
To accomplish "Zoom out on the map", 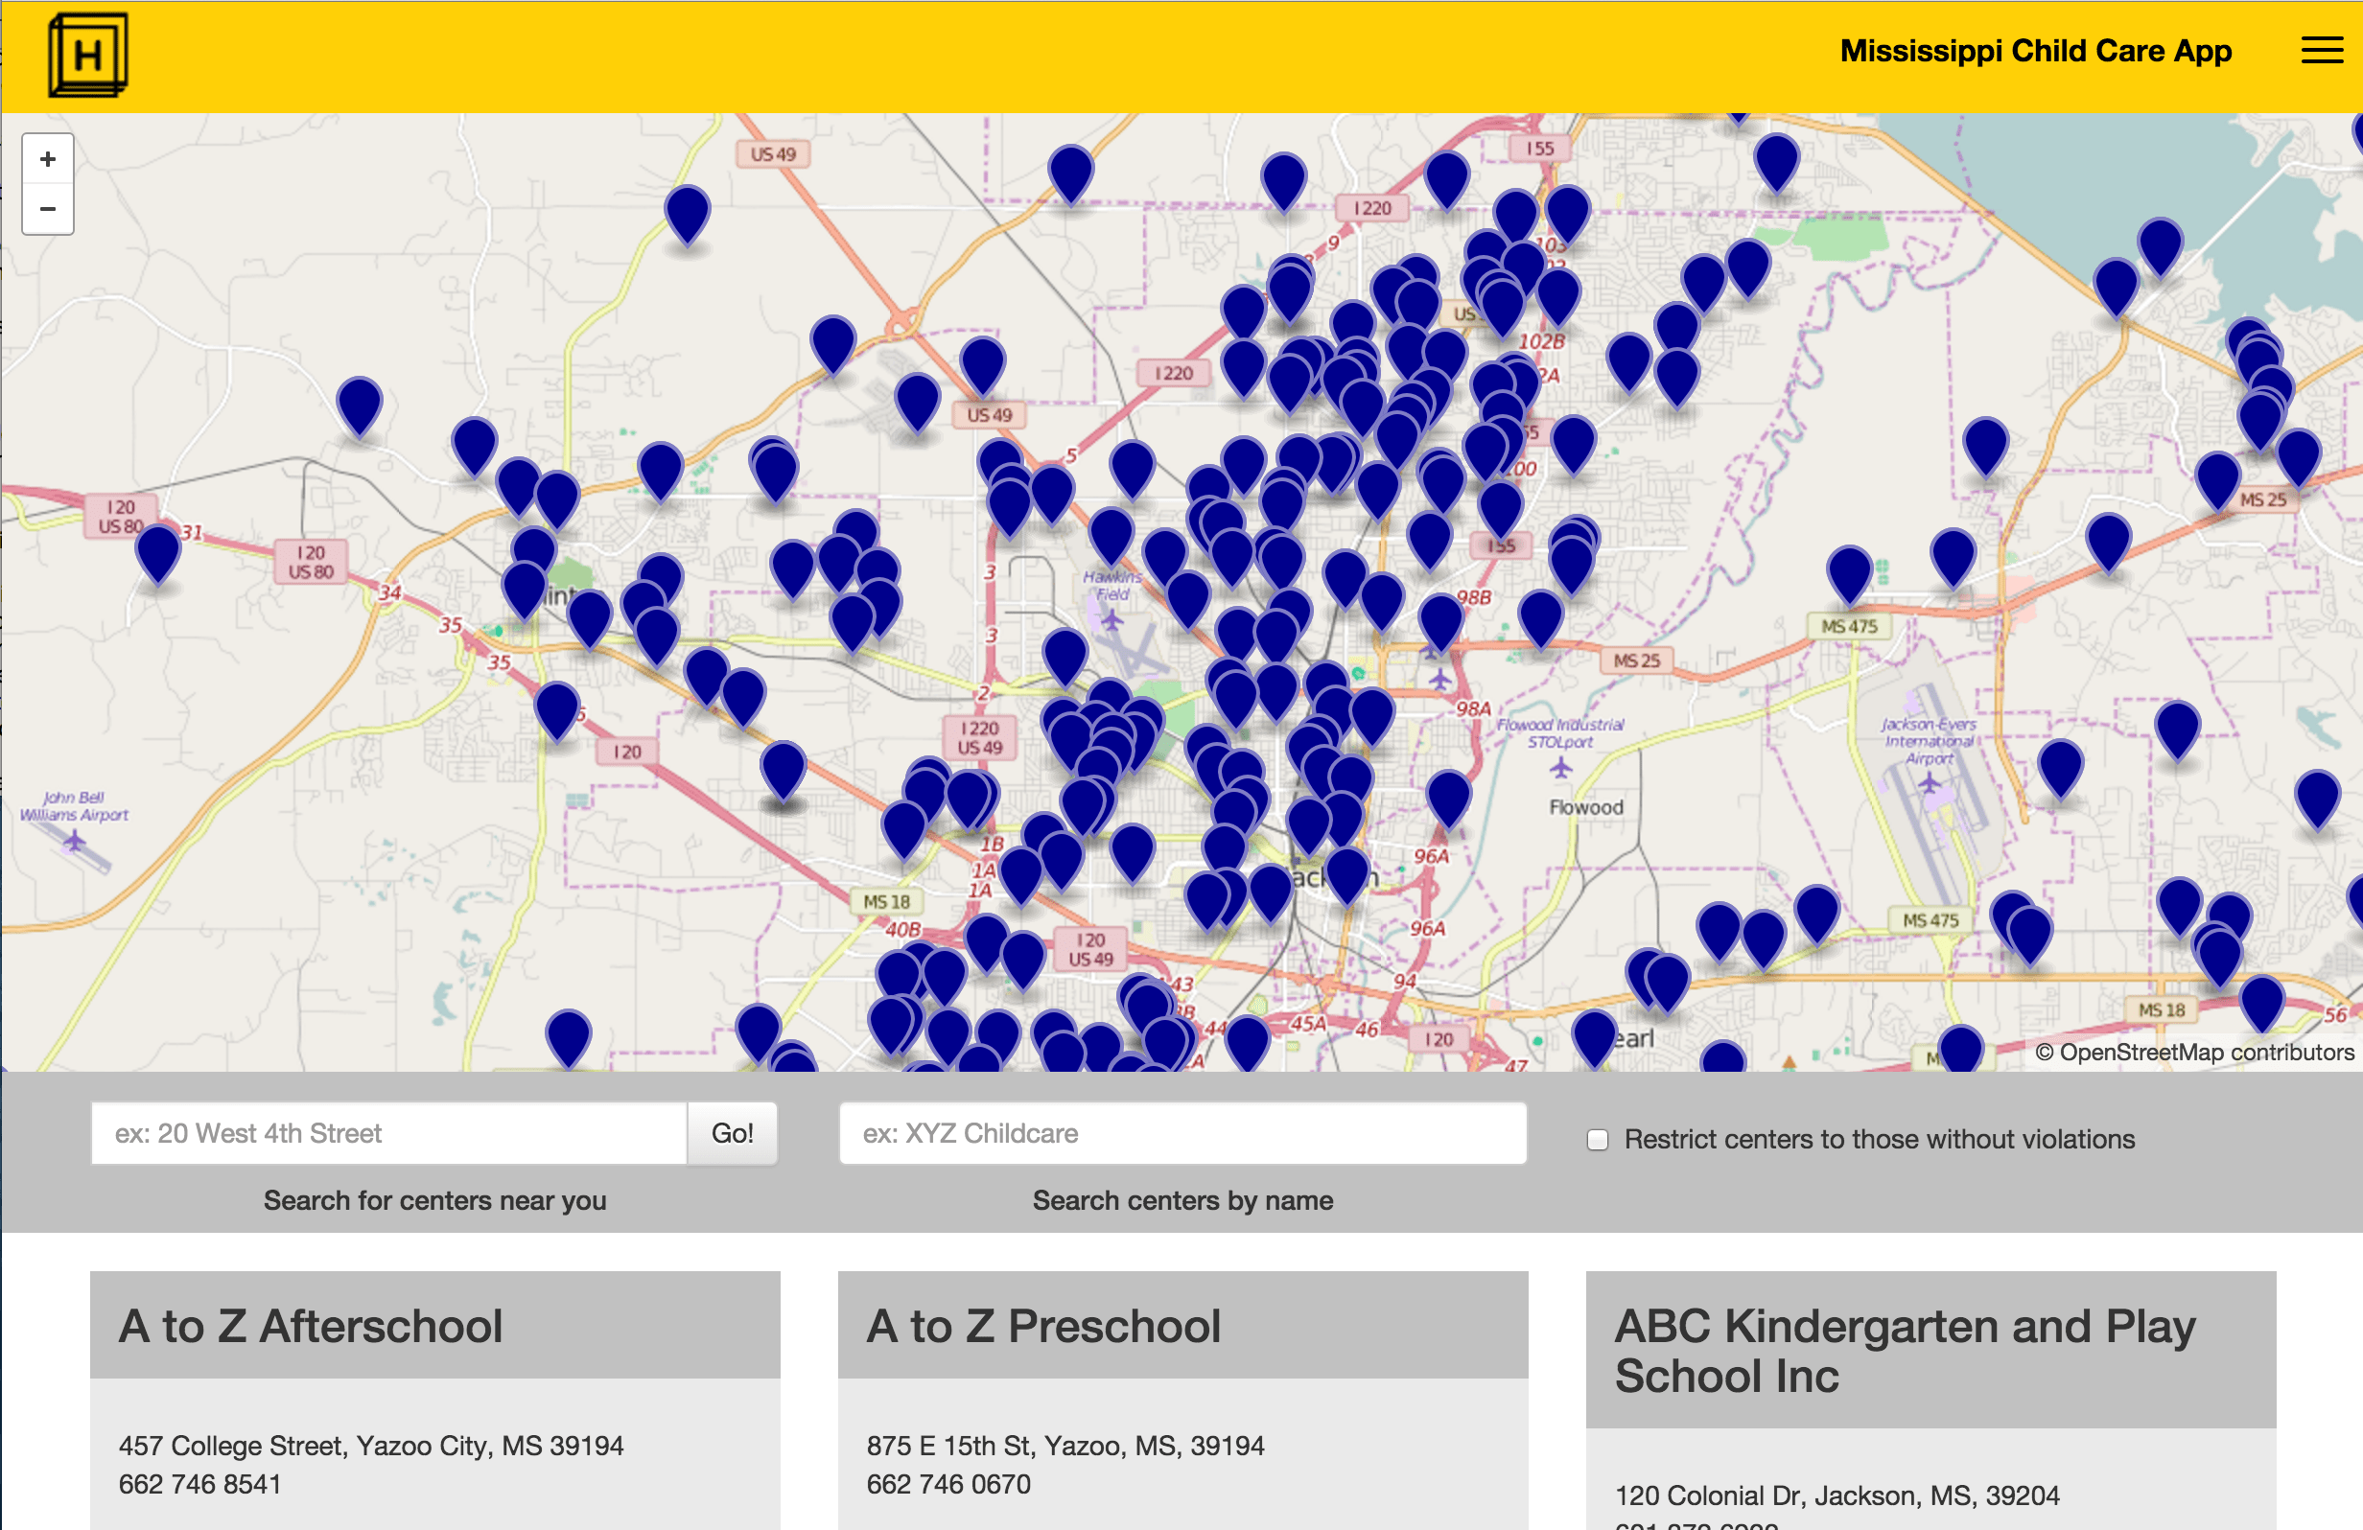I will pyautogui.click(x=48, y=208).
